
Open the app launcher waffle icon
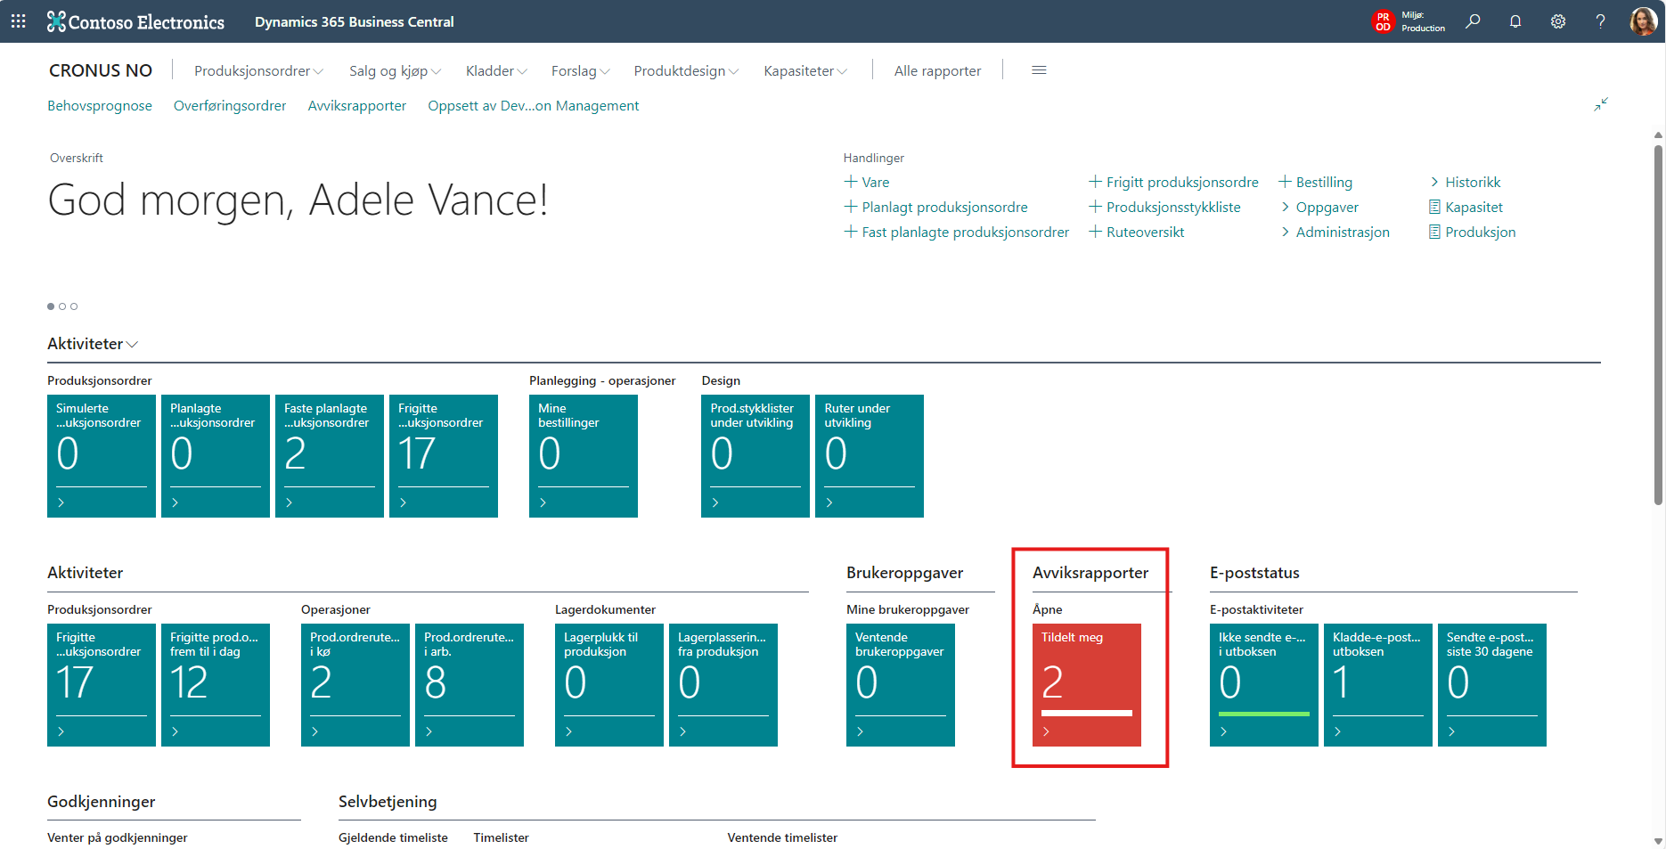click(18, 21)
